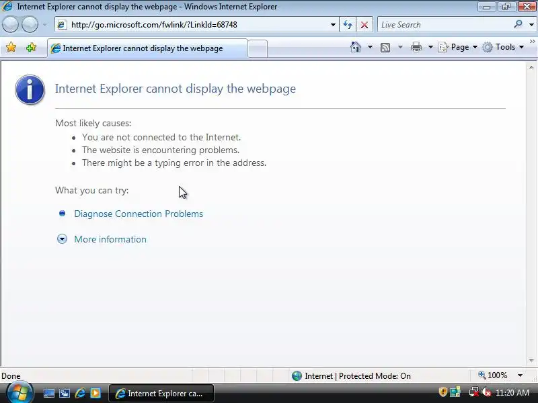
Task: Expand the address bar history dropdown
Action: point(333,25)
